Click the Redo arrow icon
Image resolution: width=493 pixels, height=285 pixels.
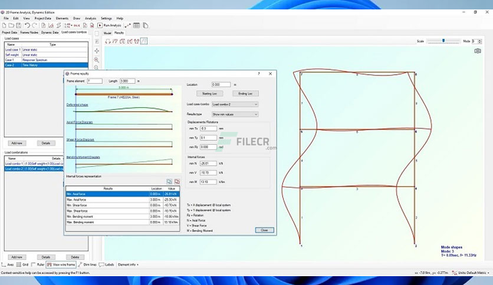[34, 25]
